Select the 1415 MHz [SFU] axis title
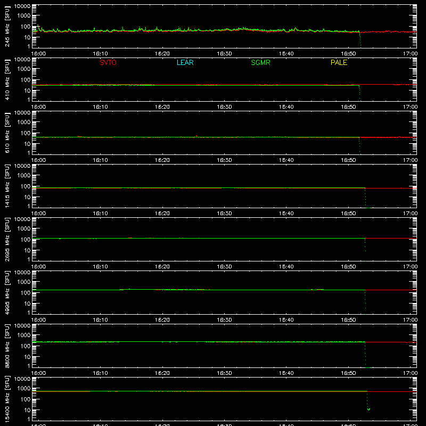426x426 pixels. point(7,186)
